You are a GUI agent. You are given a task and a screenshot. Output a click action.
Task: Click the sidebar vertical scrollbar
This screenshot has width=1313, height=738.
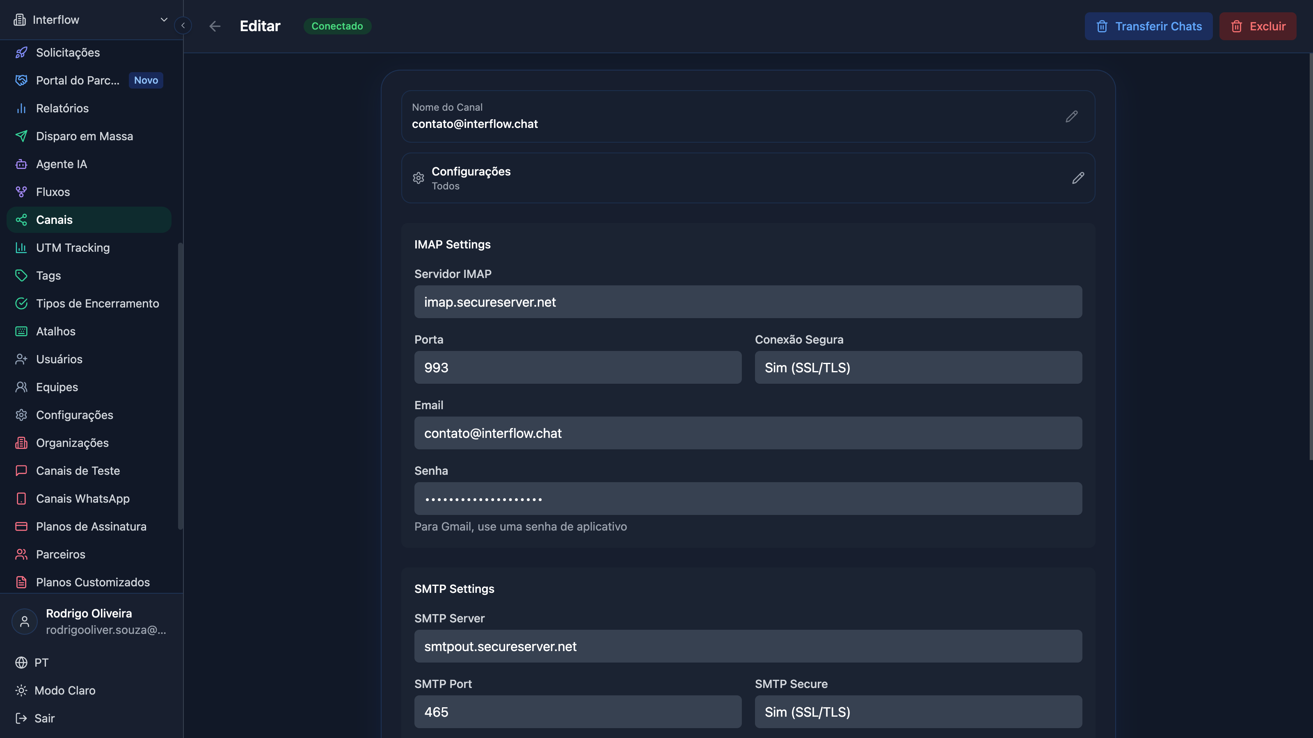180,386
